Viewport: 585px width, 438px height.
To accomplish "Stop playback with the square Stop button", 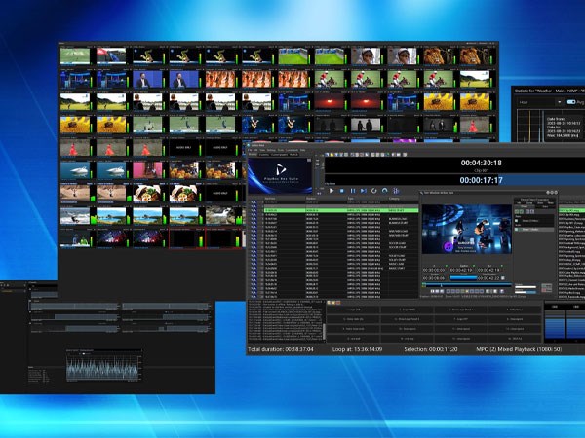I will click(342, 191).
